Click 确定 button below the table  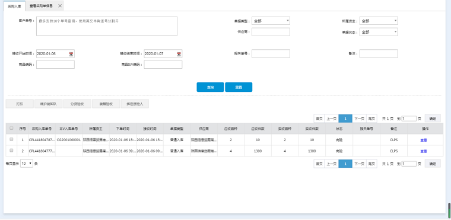433,164
